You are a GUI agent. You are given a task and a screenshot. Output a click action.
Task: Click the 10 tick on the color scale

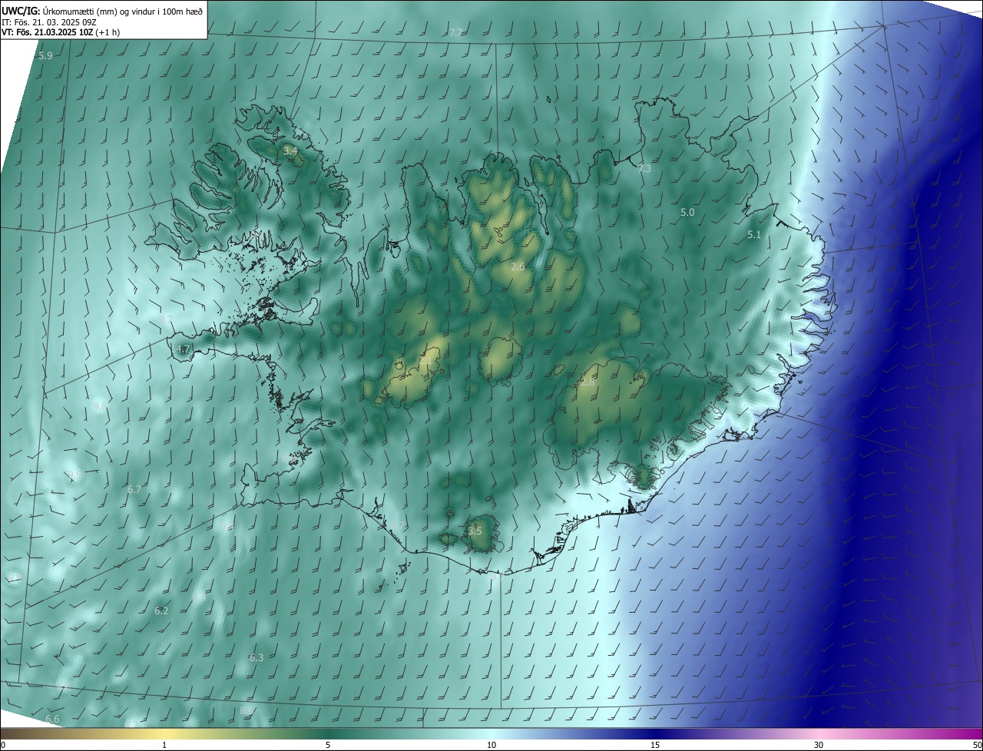(x=491, y=745)
